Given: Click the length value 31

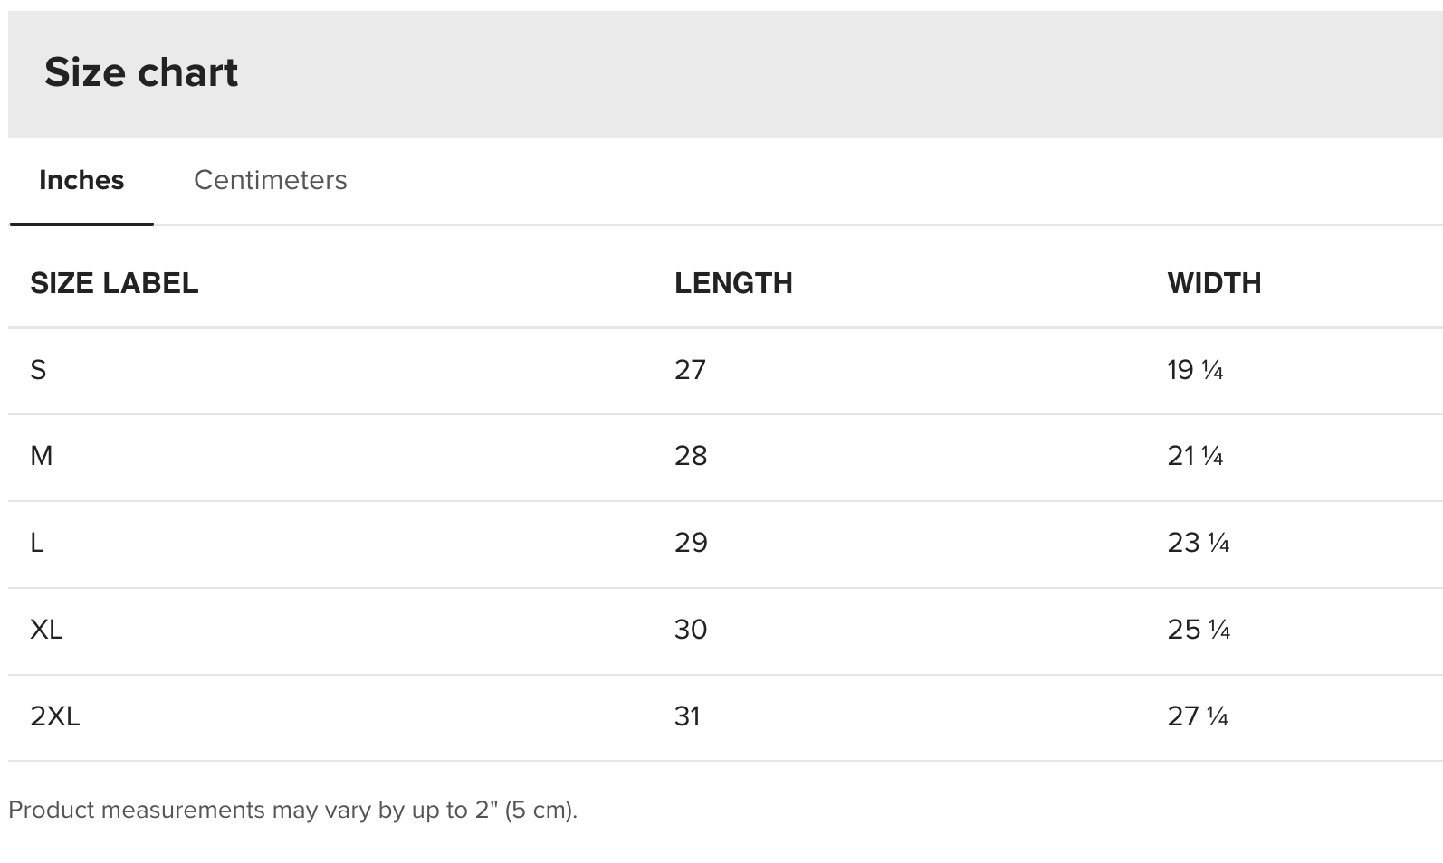Looking at the screenshot, I should point(687,716).
